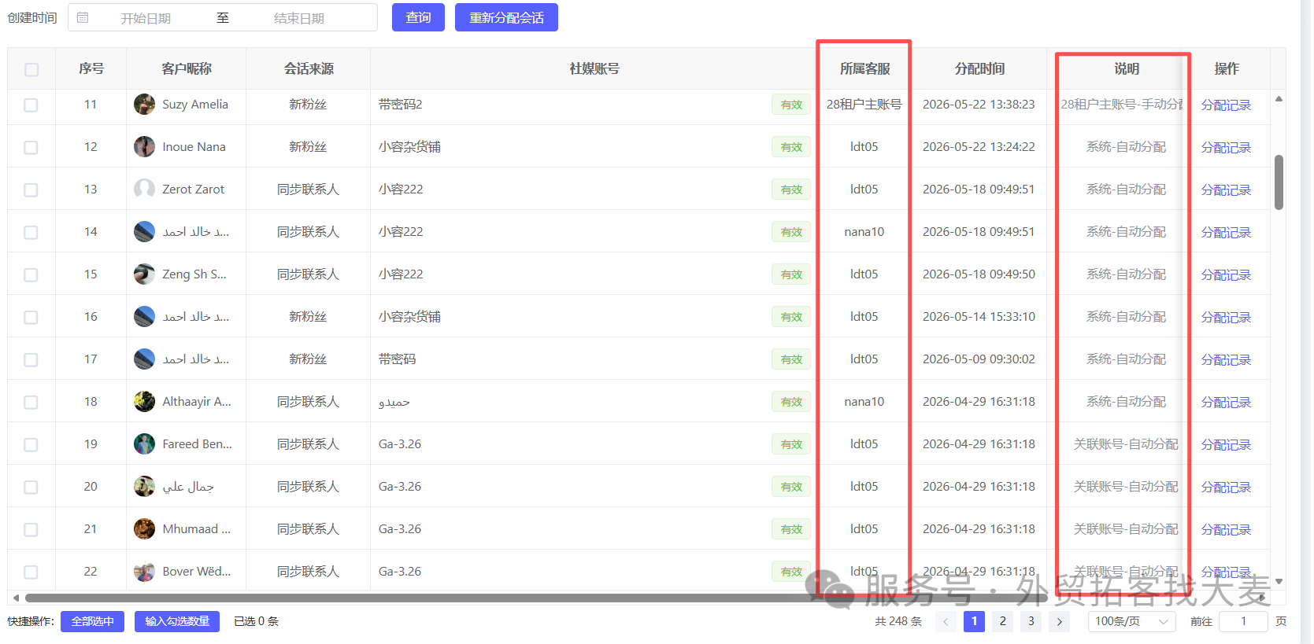Tick the checkbox for row 19
Screen dimensions: 1314x644
[31, 444]
